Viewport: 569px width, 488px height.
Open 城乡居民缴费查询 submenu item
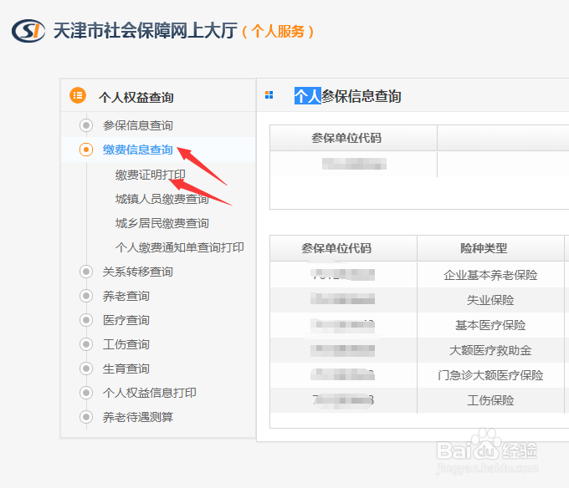(x=161, y=223)
